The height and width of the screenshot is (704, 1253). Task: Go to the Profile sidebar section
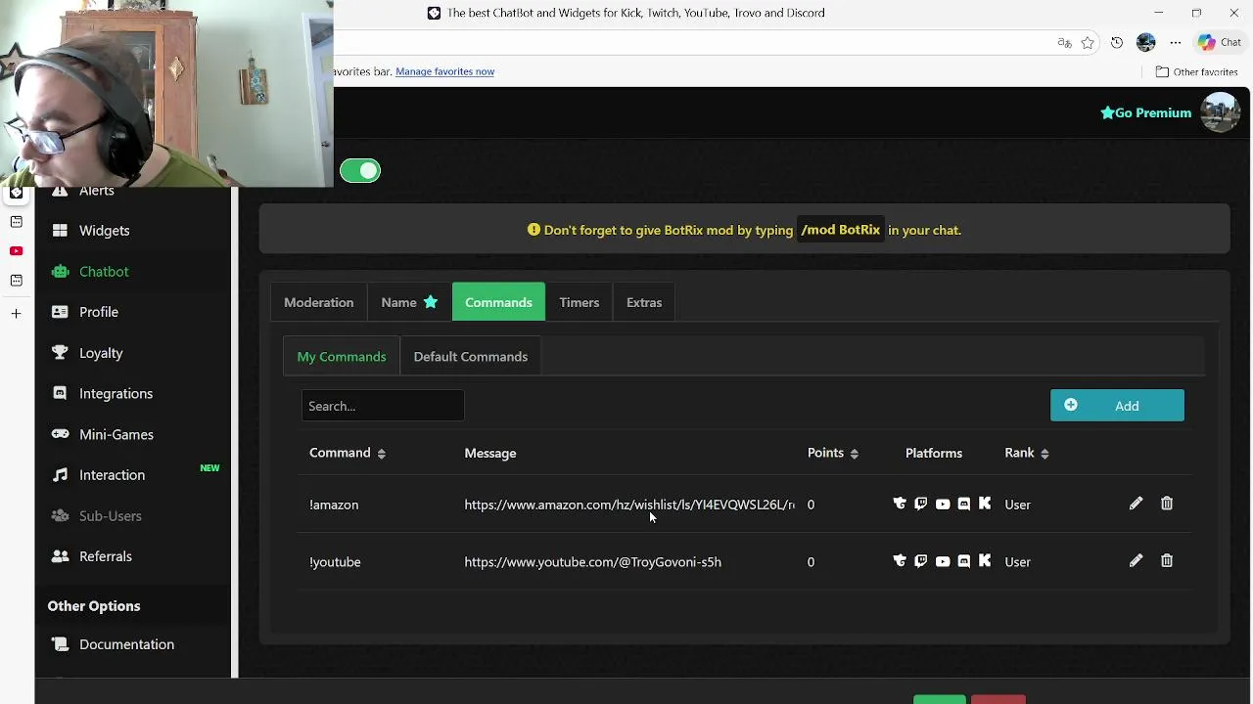98,312
